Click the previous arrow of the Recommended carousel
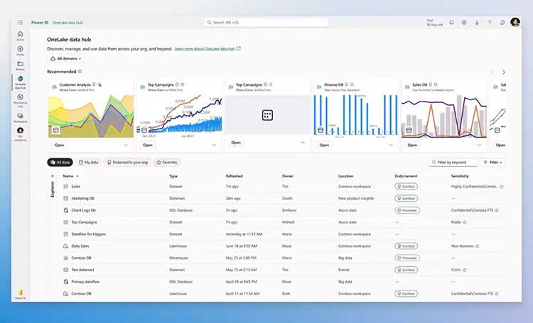The width and height of the screenshot is (533, 323). [492, 72]
